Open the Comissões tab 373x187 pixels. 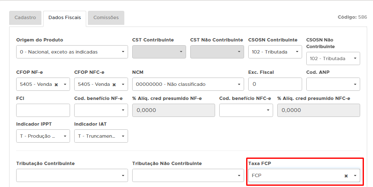(x=106, y=18)
